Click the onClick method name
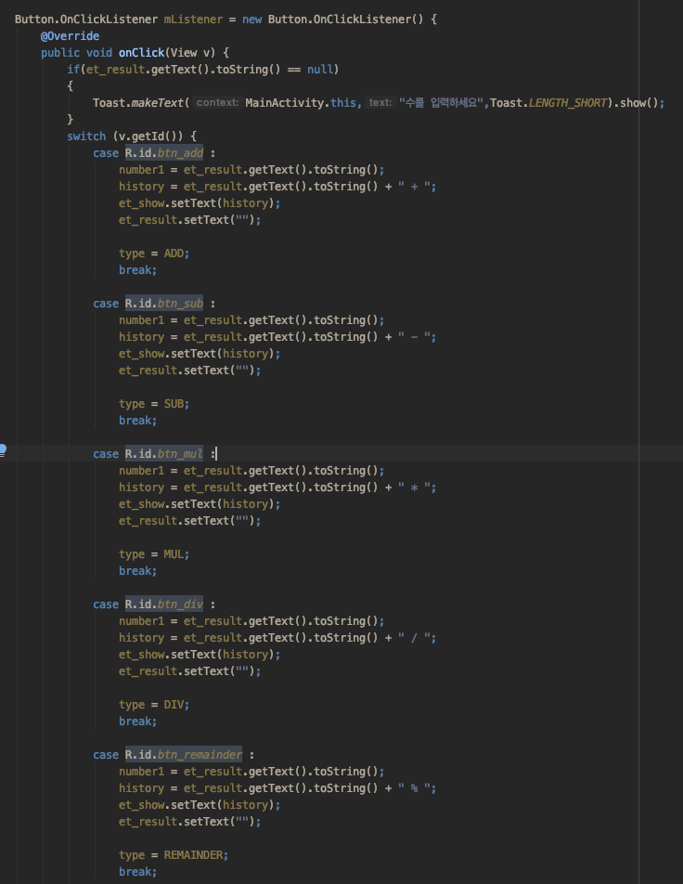This screenshot has width=683, height=884. click(141, 52)
